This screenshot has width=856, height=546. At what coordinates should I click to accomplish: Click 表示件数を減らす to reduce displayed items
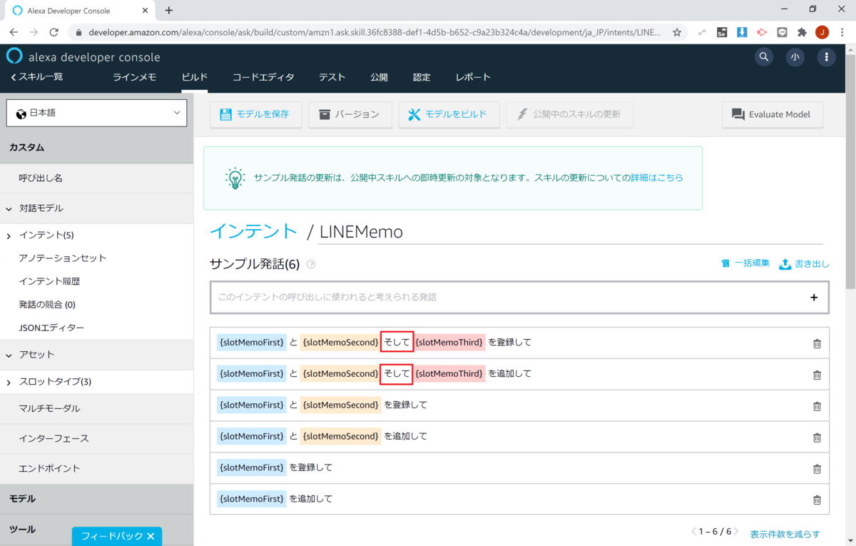point(785,534)
